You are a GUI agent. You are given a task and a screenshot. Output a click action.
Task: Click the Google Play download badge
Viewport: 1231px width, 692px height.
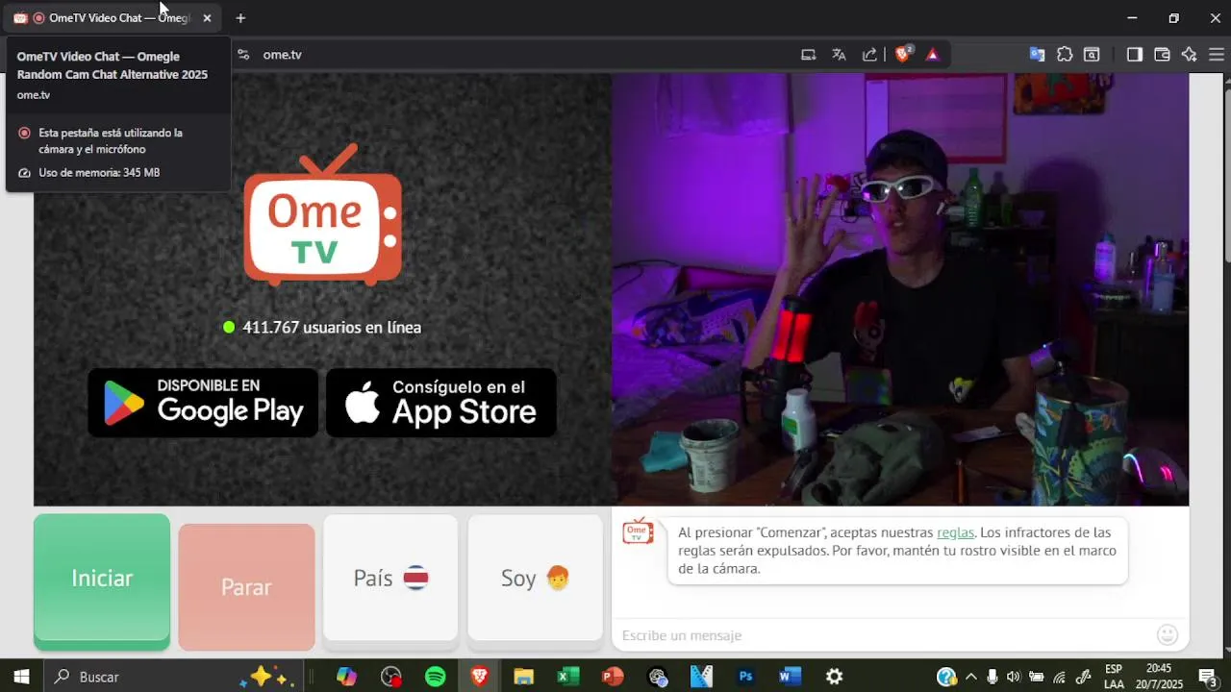coord(203,403)
